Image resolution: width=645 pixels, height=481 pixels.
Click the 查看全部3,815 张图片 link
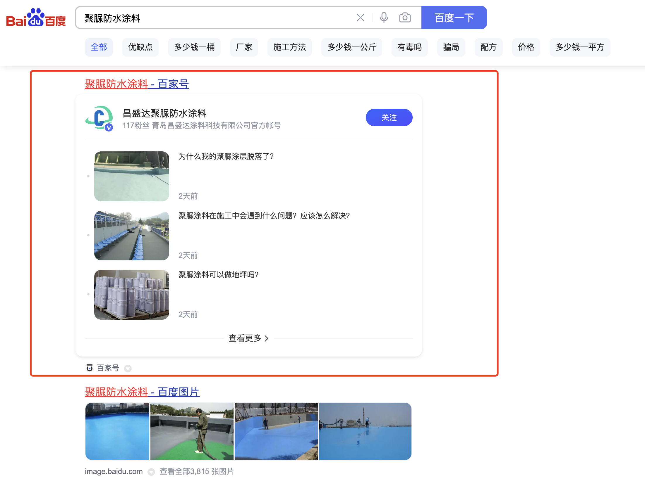coord(197,471)
